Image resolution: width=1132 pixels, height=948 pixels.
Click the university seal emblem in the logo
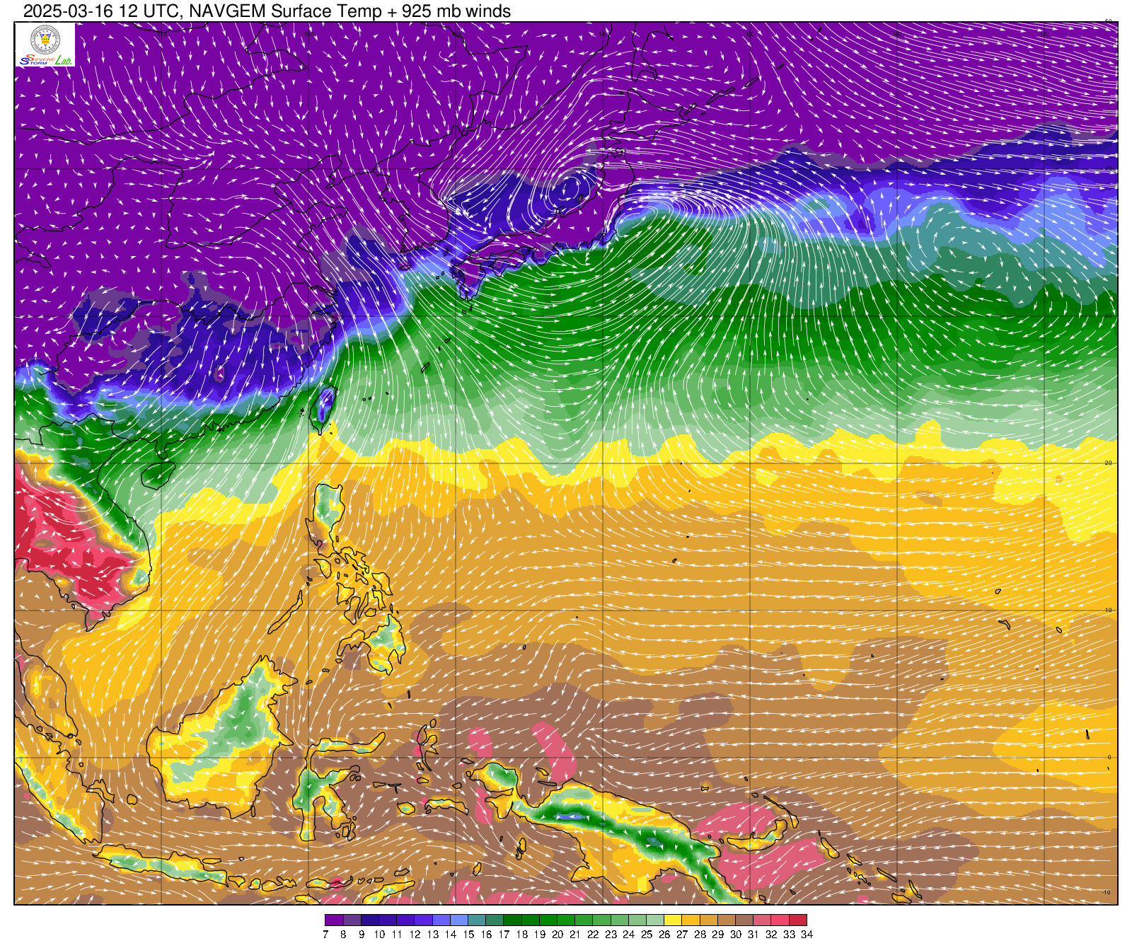point(45,40)
